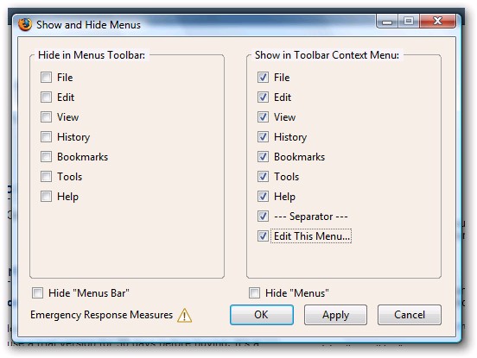Click the yellow warning triangle icon

[x=184, y=315]
